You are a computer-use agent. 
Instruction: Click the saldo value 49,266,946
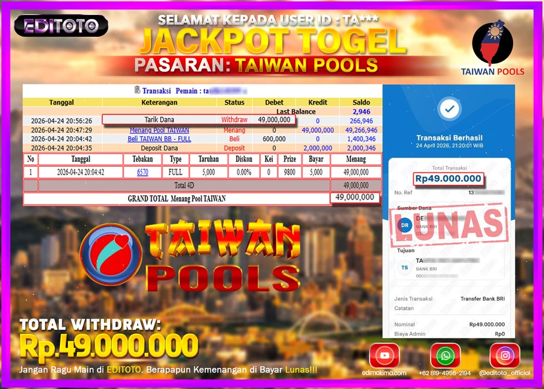[x=361, y=130]
